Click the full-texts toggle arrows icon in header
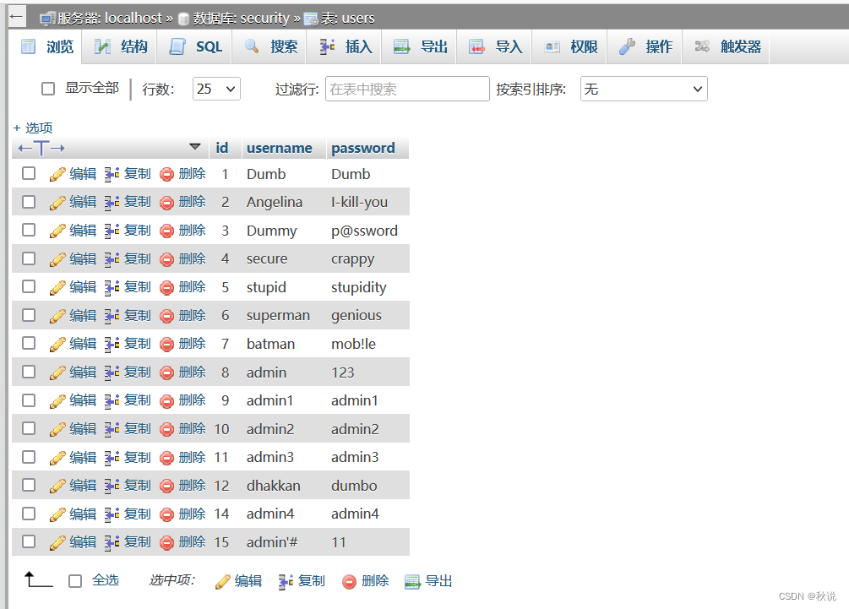Screen dimensions: 849x609 41,148
